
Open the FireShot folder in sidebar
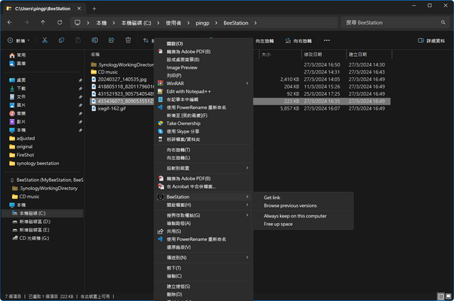pos(22,155)
